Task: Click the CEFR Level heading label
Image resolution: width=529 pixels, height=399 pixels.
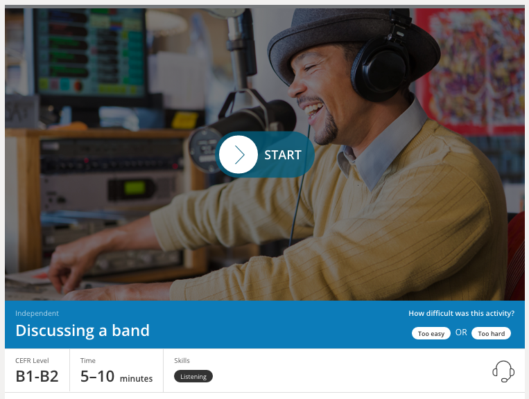Action: [x=32, y=361]
